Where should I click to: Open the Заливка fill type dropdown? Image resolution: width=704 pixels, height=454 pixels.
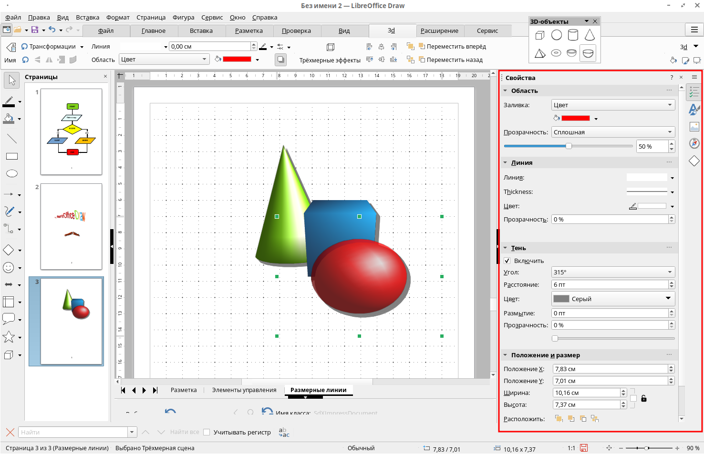point(613,105)
